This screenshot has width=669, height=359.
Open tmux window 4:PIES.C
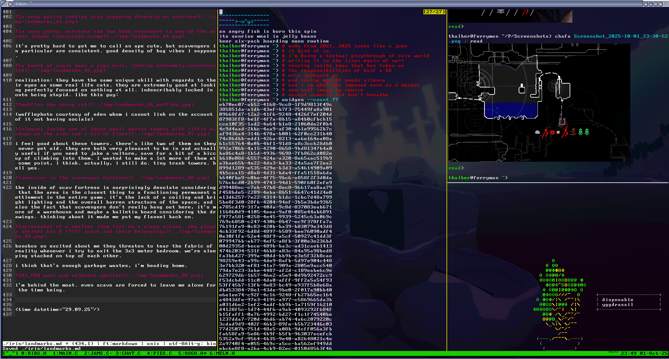(x=159, y=353)
